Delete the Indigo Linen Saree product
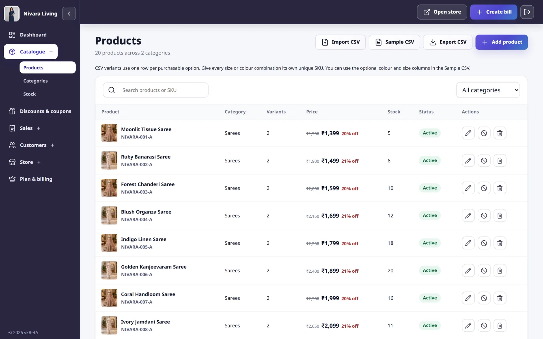 pos(500,243)
